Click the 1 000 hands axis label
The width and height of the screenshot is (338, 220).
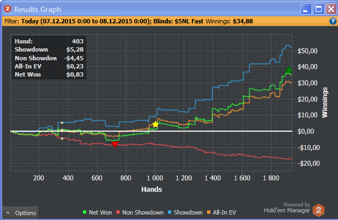[x=155, y=178]
